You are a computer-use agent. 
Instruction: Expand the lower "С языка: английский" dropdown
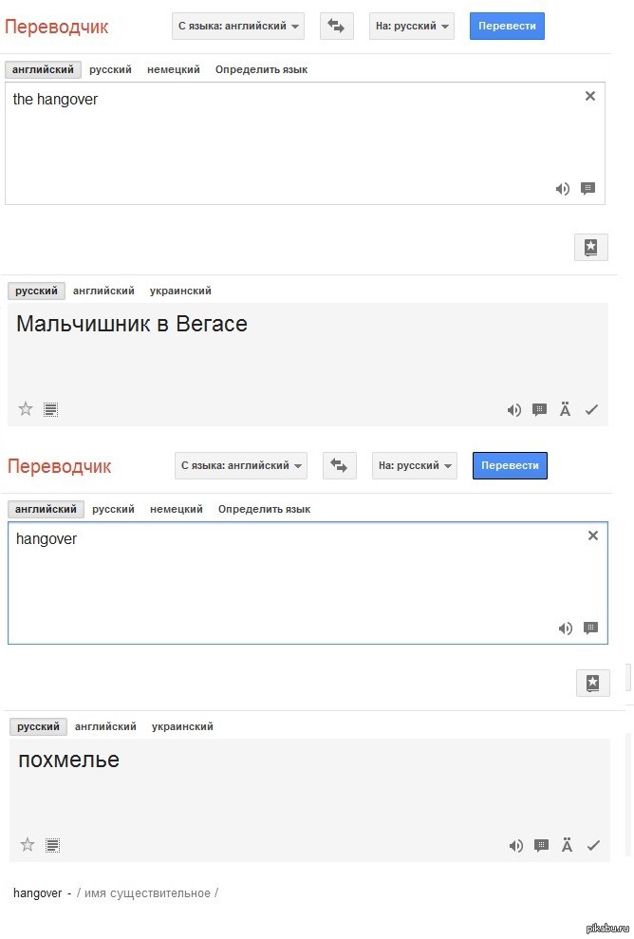(241, 465)
